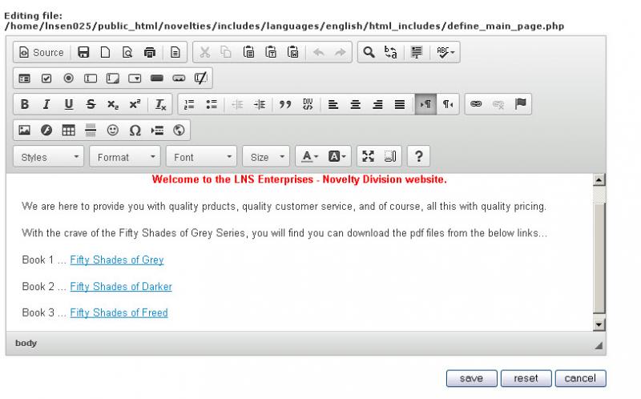
Task: Toggle Subscript formatting
Action: (113, 104)
